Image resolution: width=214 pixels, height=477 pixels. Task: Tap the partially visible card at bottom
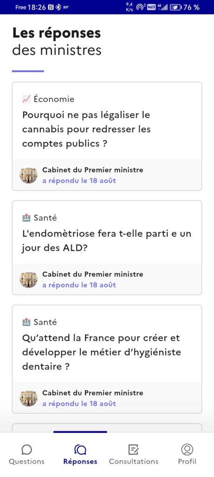pos(107,428)
